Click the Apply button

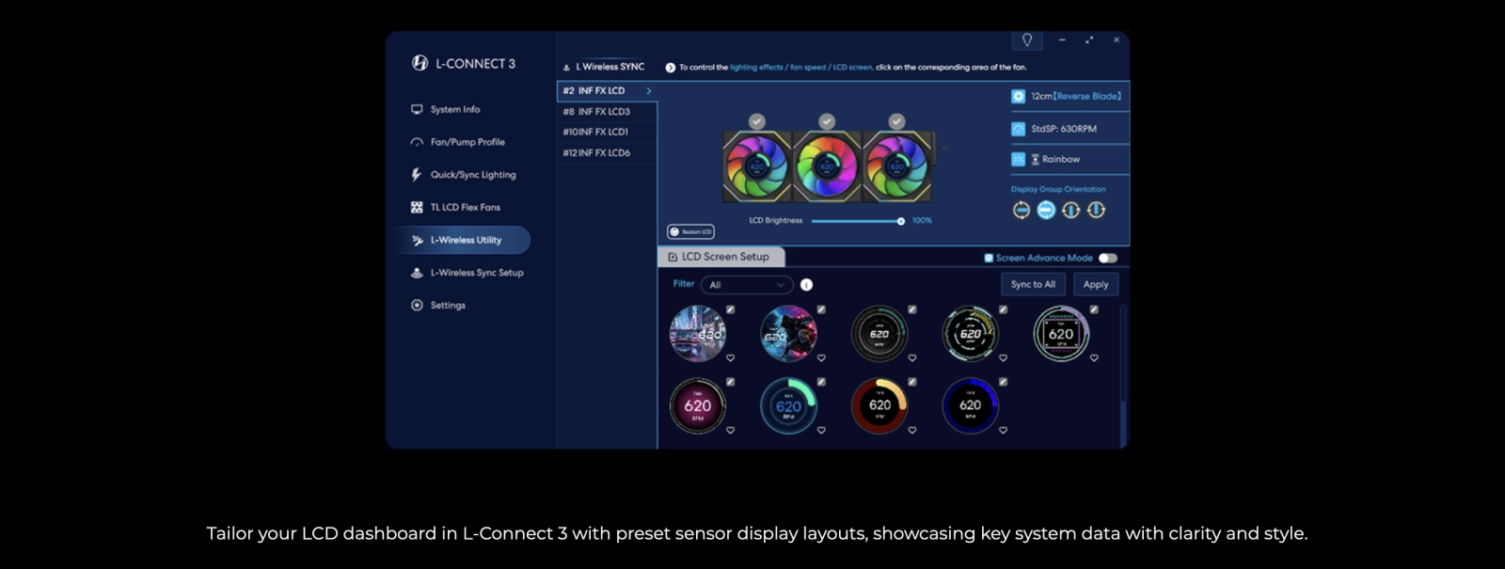coord(1096,284)
